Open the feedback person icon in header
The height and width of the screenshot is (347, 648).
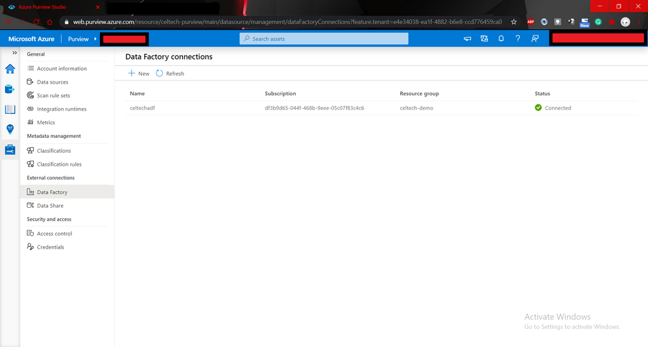coord(534,38)
